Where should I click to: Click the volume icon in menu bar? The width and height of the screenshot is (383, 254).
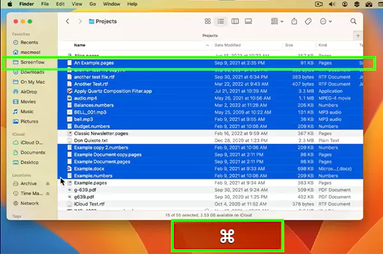[332, 4]
